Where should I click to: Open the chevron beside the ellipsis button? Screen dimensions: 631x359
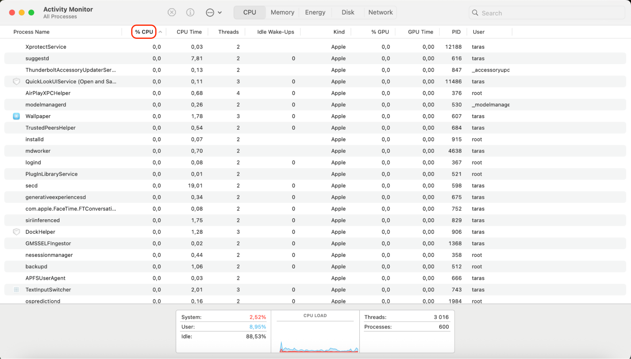coord(220,12)
